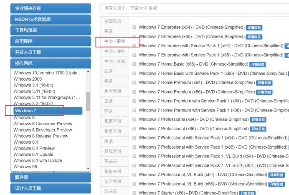The width and height of the screenshot is (289, 195).
Task: Click the OS list scrollbar up arrow
Action: click(x=88, y=71)
